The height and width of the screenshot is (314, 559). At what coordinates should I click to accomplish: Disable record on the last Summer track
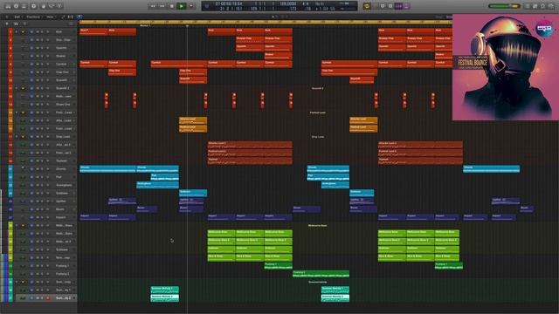click(x=47, y=298)
